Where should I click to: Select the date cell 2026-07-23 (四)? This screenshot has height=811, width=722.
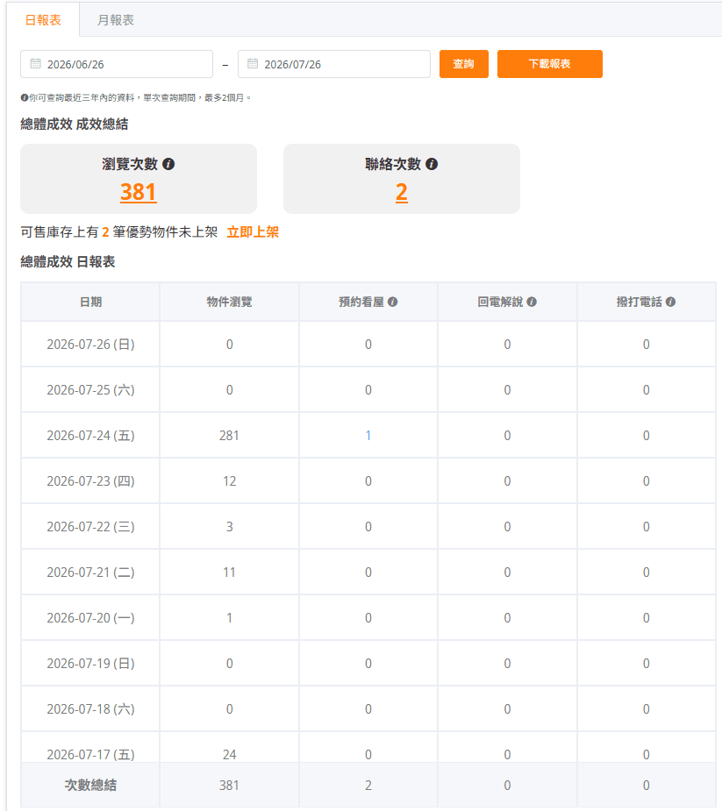tap(90, 481)
